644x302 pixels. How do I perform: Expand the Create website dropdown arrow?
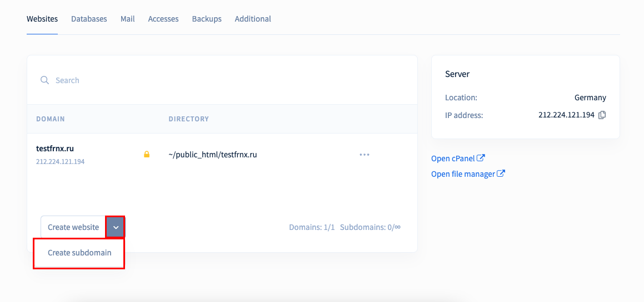point(116,227)
